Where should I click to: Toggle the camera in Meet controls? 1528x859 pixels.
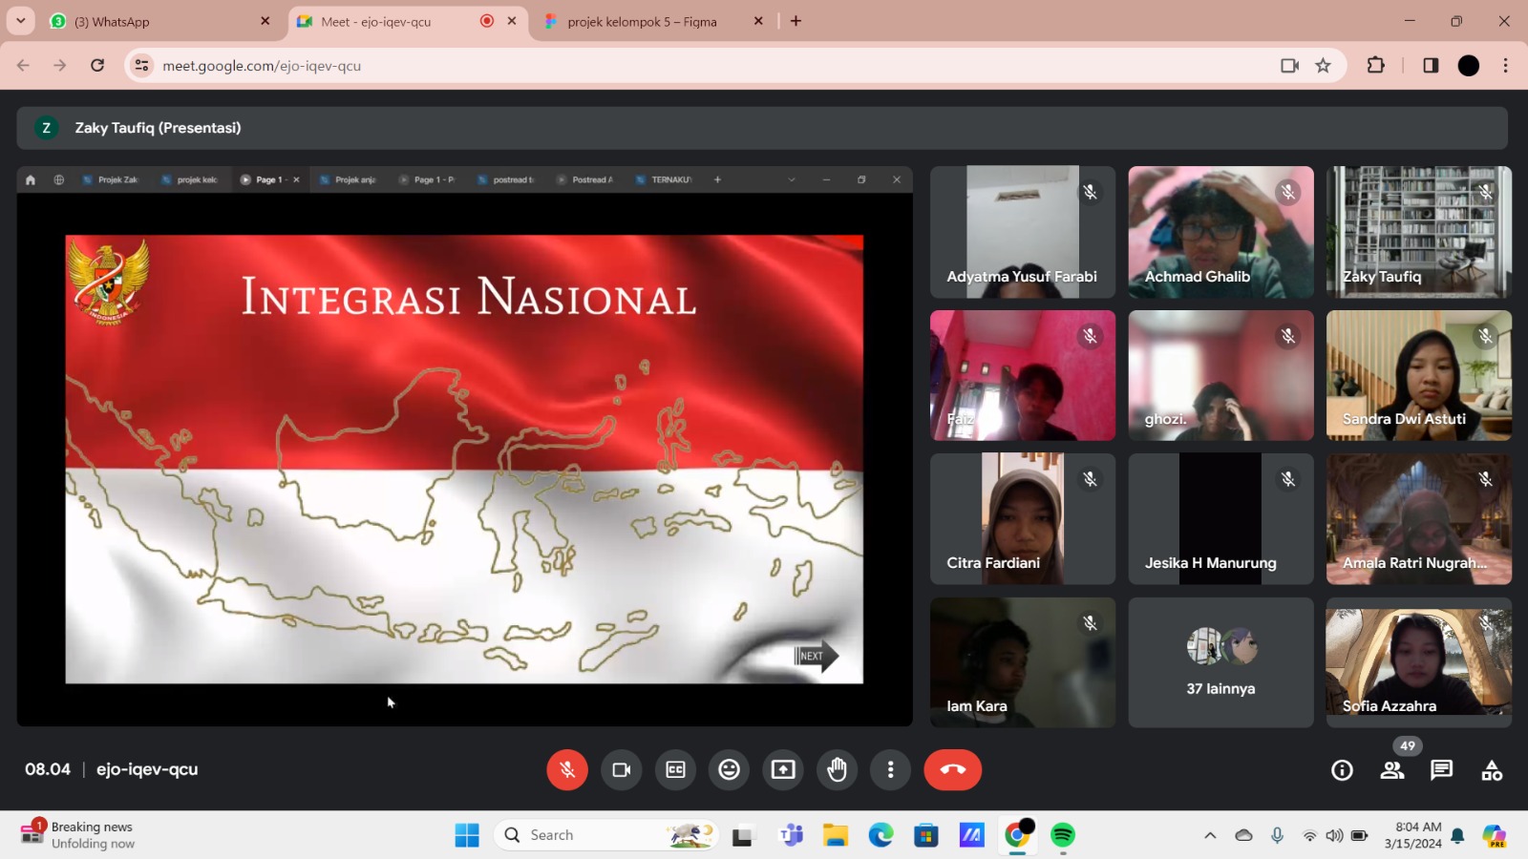[x=621, y=770]
